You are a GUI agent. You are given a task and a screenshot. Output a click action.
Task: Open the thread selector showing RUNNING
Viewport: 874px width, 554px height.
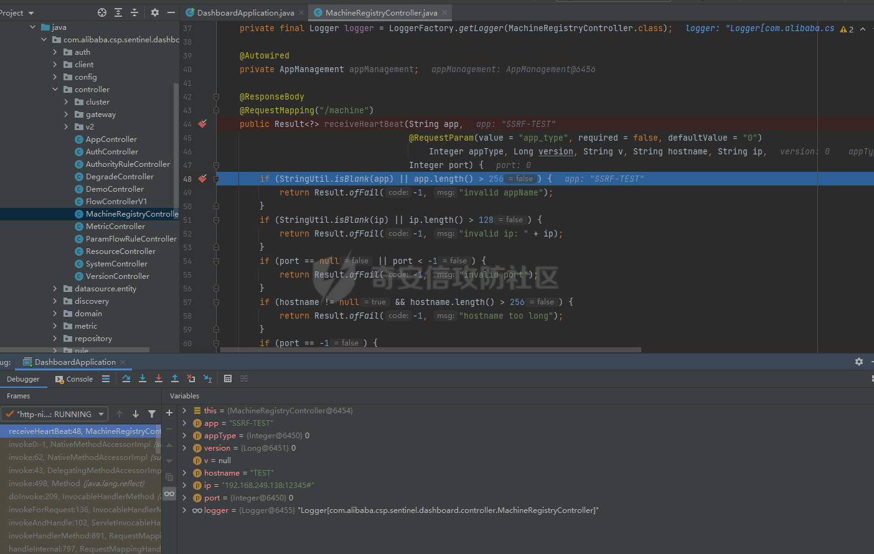55,414
